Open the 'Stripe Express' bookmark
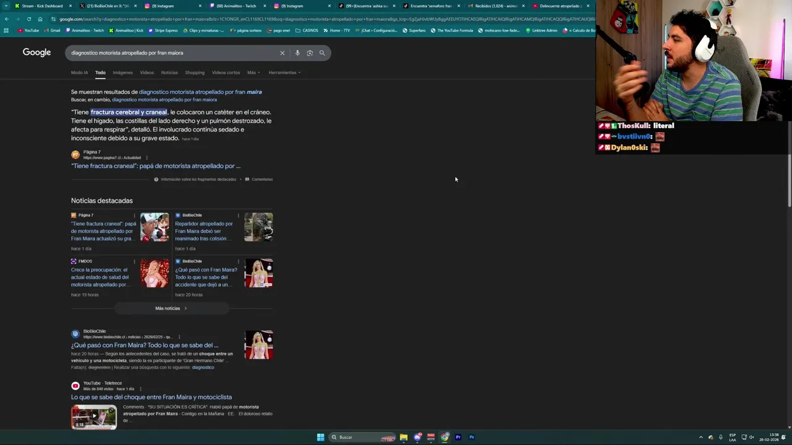The height and width of the screenshot is (445, 792). point(163,30)
